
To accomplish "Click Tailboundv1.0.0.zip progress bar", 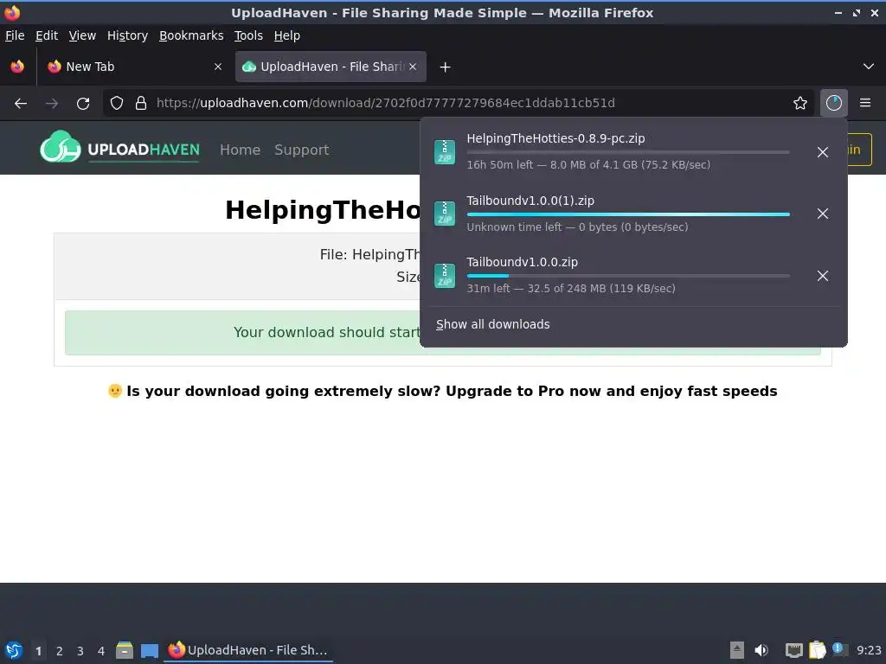I will tap(628, 276).
